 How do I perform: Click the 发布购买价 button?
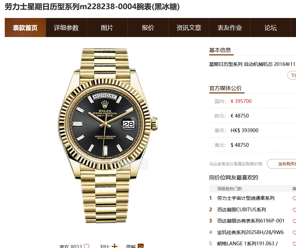pos(281,164)
